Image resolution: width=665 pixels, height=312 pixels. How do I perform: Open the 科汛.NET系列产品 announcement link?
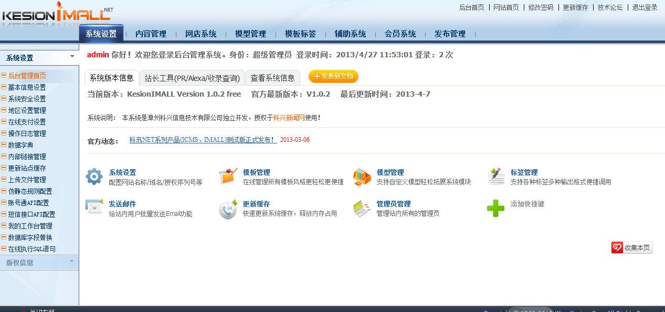pos(203,140)
